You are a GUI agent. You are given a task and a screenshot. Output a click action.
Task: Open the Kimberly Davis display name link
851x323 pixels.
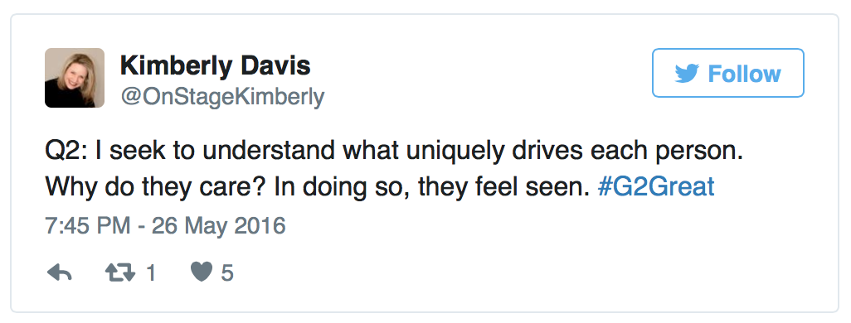click(x=216, y=65)
